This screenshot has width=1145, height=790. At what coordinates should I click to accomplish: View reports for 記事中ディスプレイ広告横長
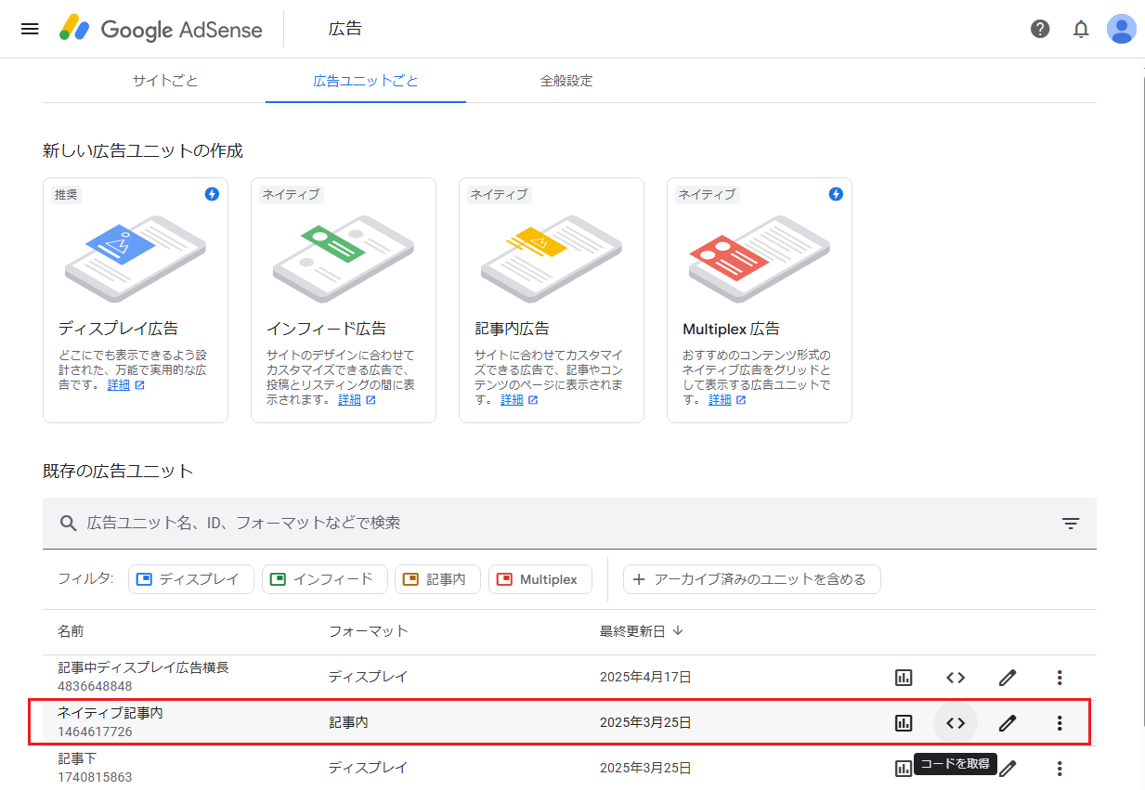pyautogui.click(x=904, y=678)
